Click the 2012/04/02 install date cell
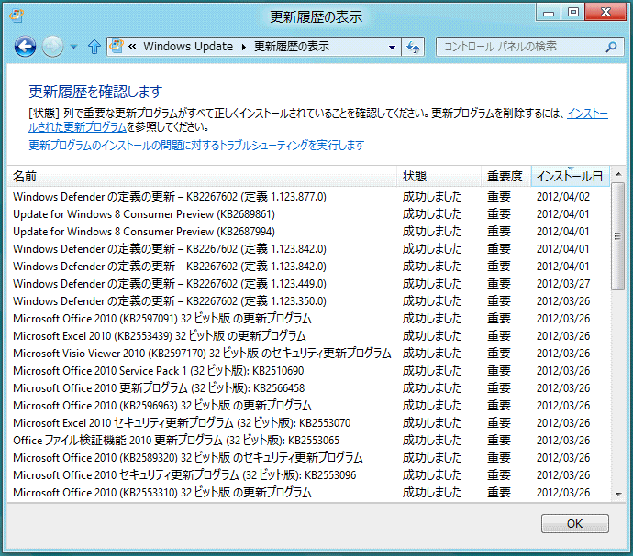Screen dimensions: 633x556 (563, 197)
